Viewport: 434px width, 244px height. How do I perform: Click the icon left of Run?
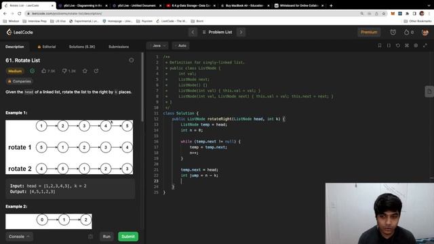point(90,237)
